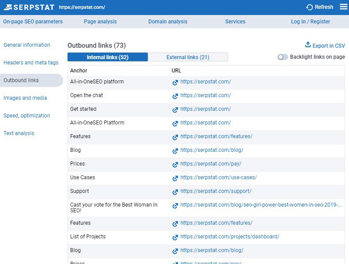The width and height of the screenshot is (349, 264).
Task: Select Outbound links in the sidebar
Action: (x=31, y=80)
